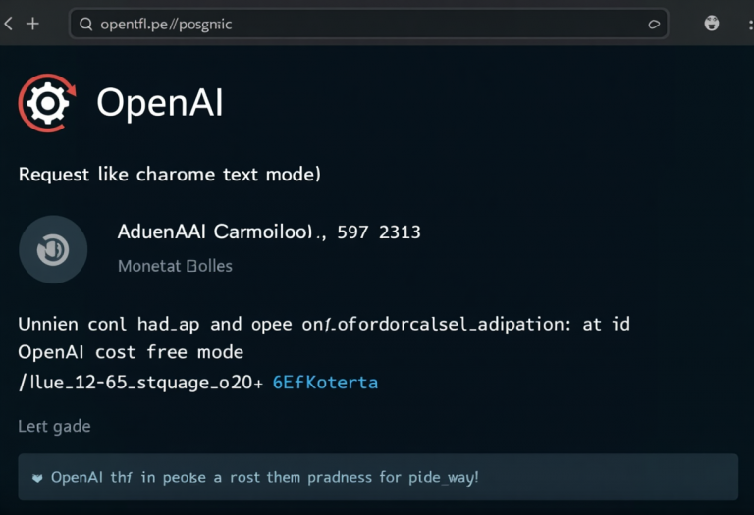Click the red gear OpenAI logo
Screen dimensions: 754x515
[47, 103]
